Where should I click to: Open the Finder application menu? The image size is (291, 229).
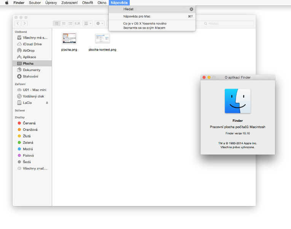[x=19, y=3]
